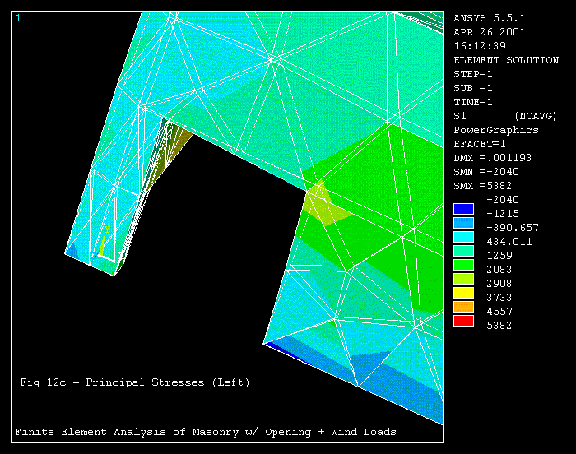Click the orange legend color box
Viewport: 576px width, 454px height.
click(464, 307)
